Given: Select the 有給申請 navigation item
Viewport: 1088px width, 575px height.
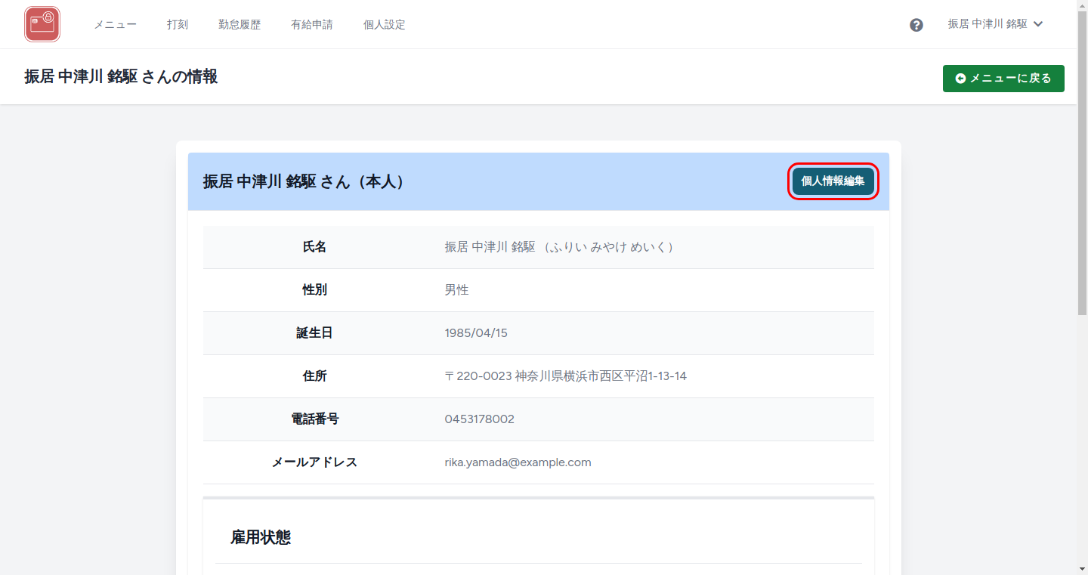Looking at the screenshot, I should coord(312,24).
